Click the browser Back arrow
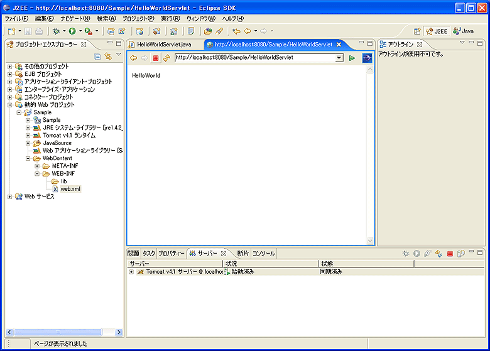The image size is (490, 351). tap(133, 58)
